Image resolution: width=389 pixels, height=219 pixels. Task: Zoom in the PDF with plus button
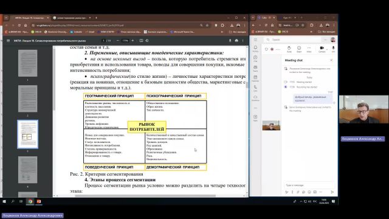click(133, 41)
